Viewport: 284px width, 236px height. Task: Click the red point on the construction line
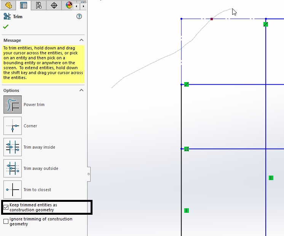coord(212,19)
